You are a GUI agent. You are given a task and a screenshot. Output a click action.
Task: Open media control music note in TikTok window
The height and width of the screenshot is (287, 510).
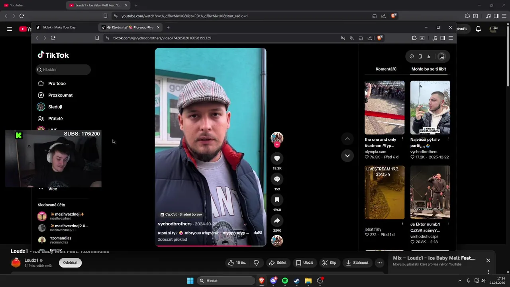coord(435,38)
